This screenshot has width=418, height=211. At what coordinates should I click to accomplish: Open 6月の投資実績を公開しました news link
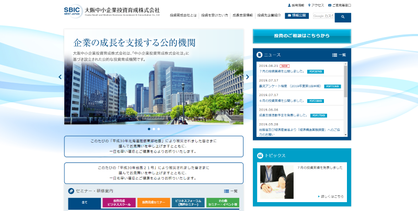point(282,101)
